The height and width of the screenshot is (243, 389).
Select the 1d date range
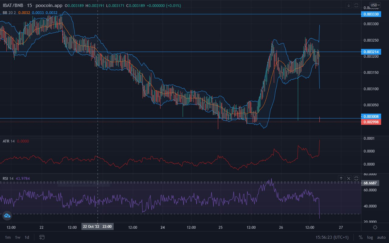pos(27,237)
